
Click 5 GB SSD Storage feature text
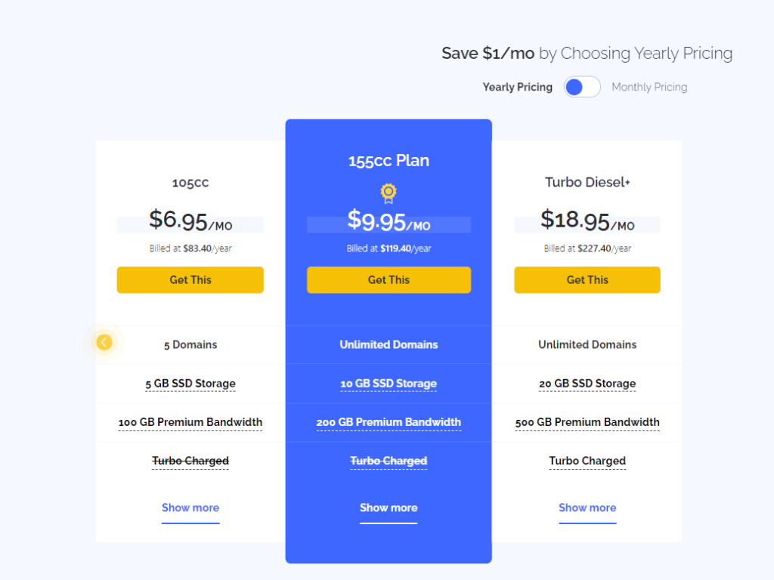coord(190,384)
